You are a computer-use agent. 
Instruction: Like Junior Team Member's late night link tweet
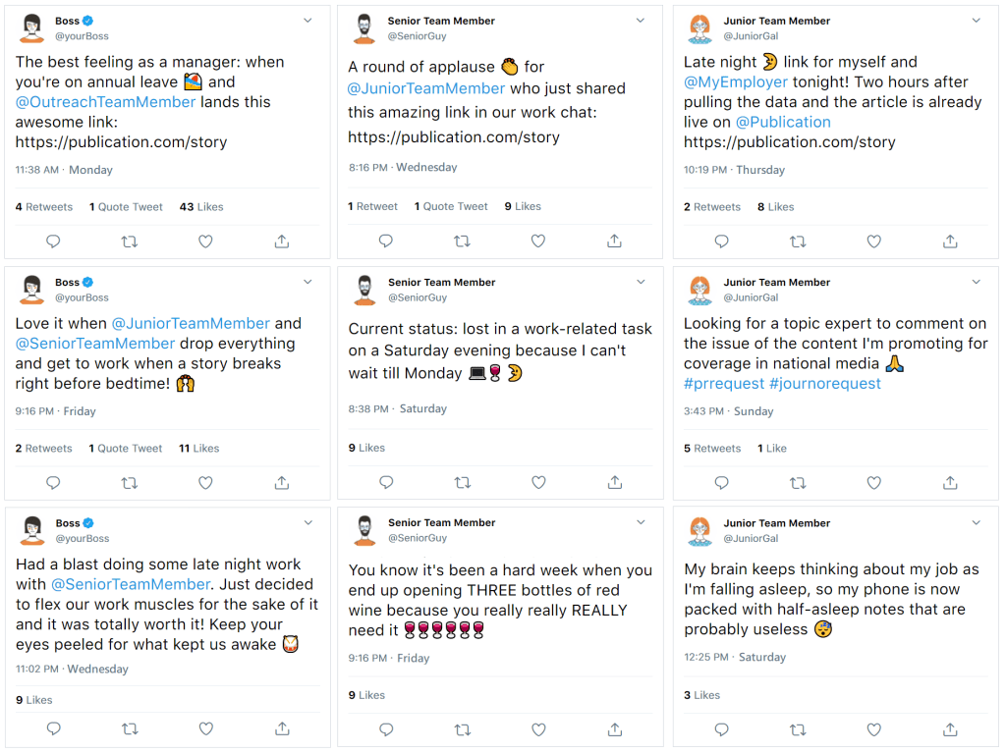pyautogui.click(x=874, y=242)
